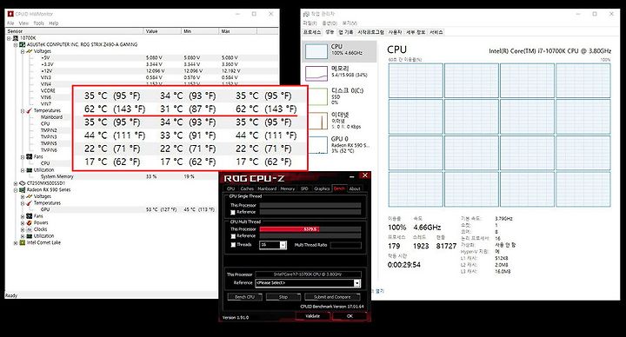Click the Value column header in HWMonitor
The height and width of the screenshot is (337, 626).
click(162, 31)
